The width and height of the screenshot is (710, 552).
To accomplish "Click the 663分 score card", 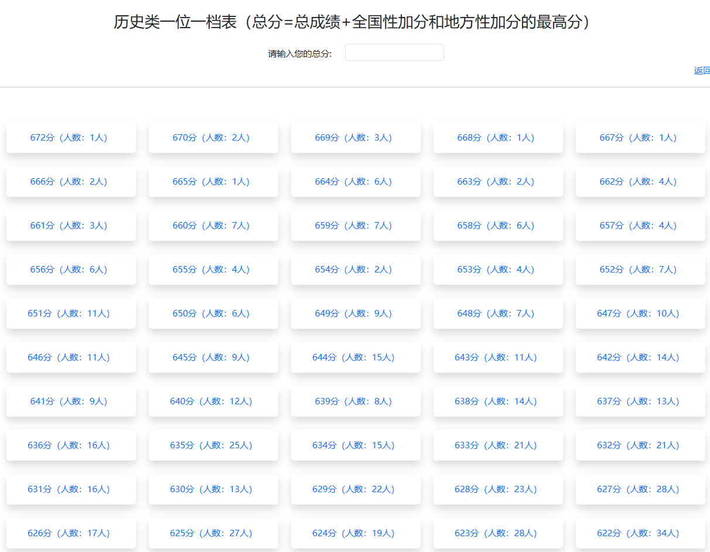I will 498,182.
